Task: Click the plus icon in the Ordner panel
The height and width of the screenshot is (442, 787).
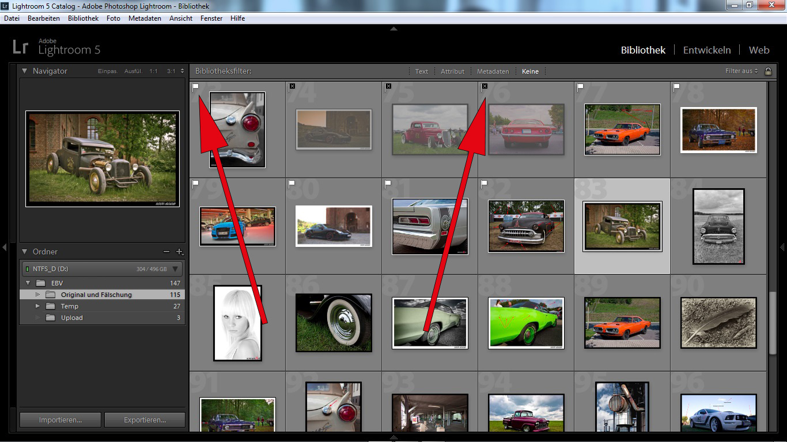Action: click(x=179, y=252)
